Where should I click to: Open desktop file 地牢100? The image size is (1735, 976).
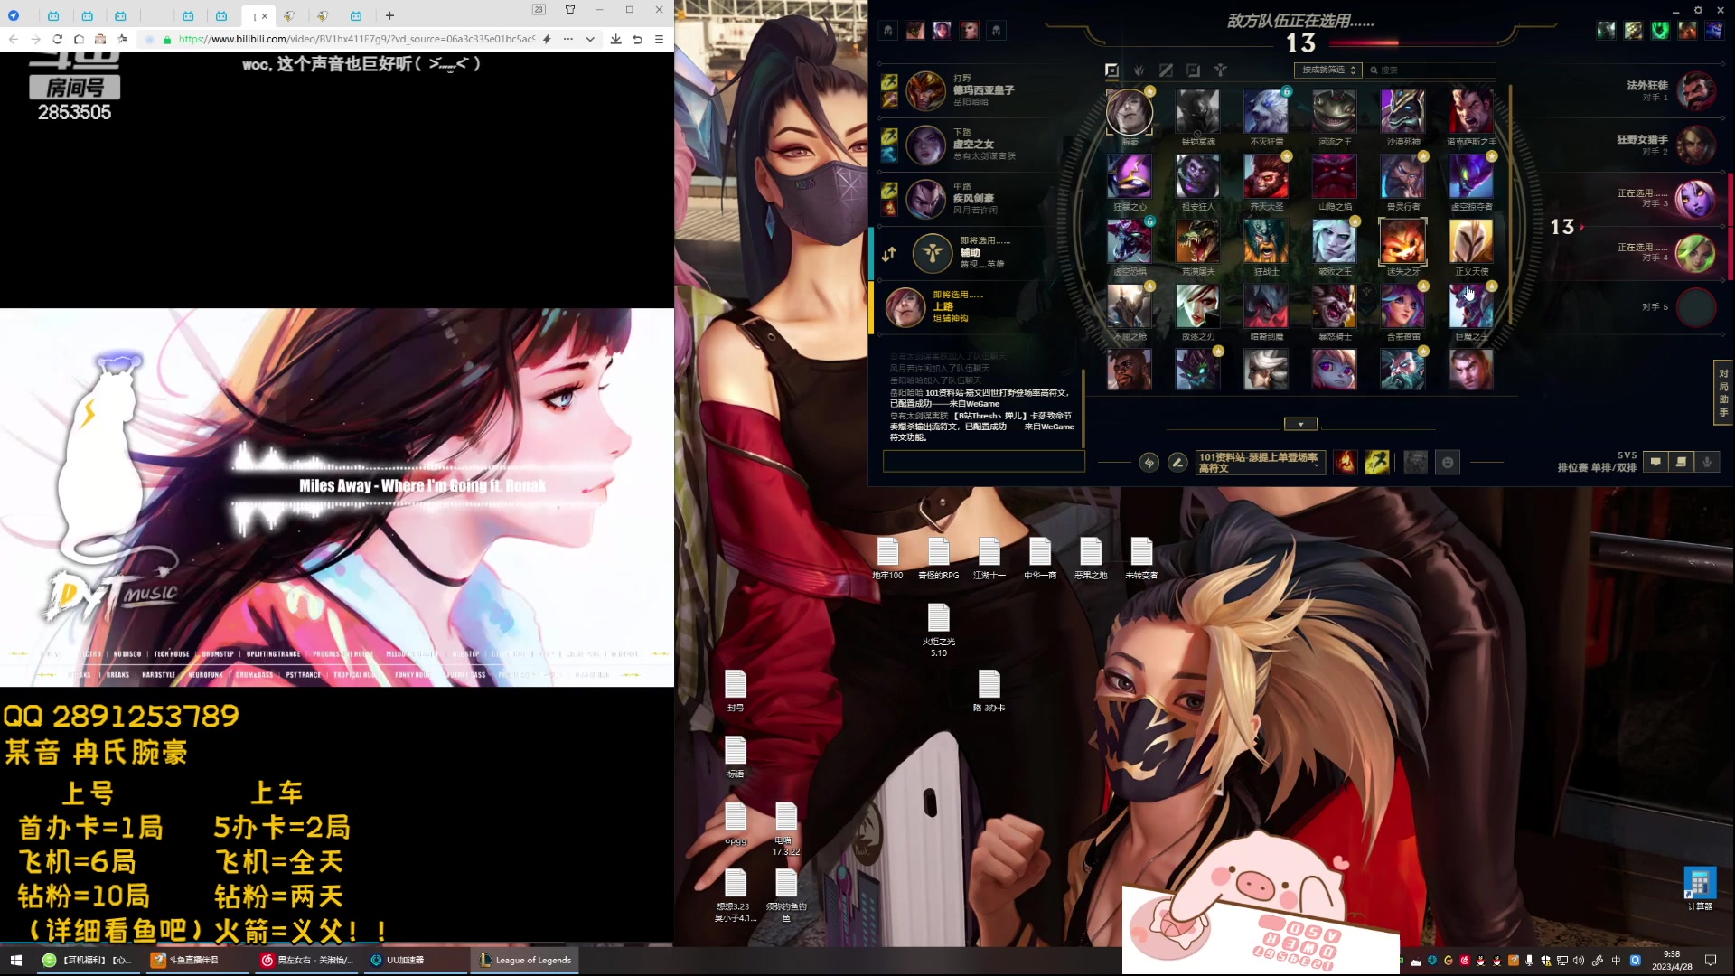point(887,558)
